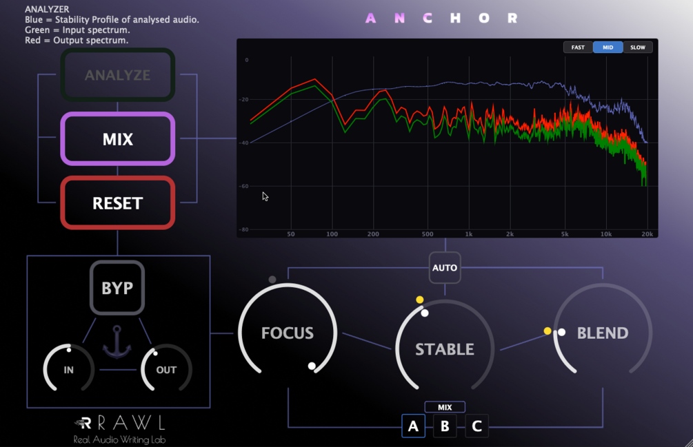Click the 'Blue = Stability Profile' legend line

112,19
